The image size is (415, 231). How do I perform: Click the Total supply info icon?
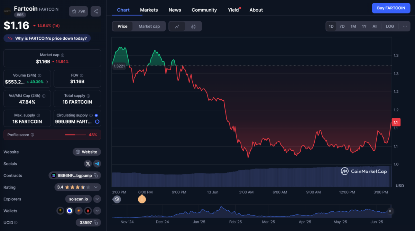[89, 96]
